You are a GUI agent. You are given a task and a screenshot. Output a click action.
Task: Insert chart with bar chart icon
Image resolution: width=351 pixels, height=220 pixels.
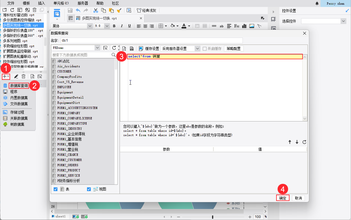point(244,26)
